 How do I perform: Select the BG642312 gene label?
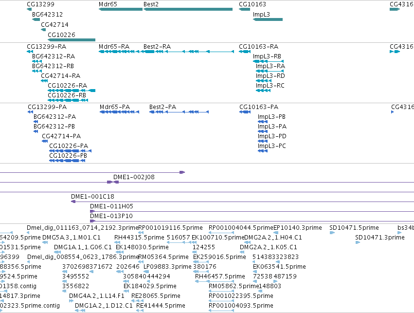pyautogui.click(x=48, y=15)
